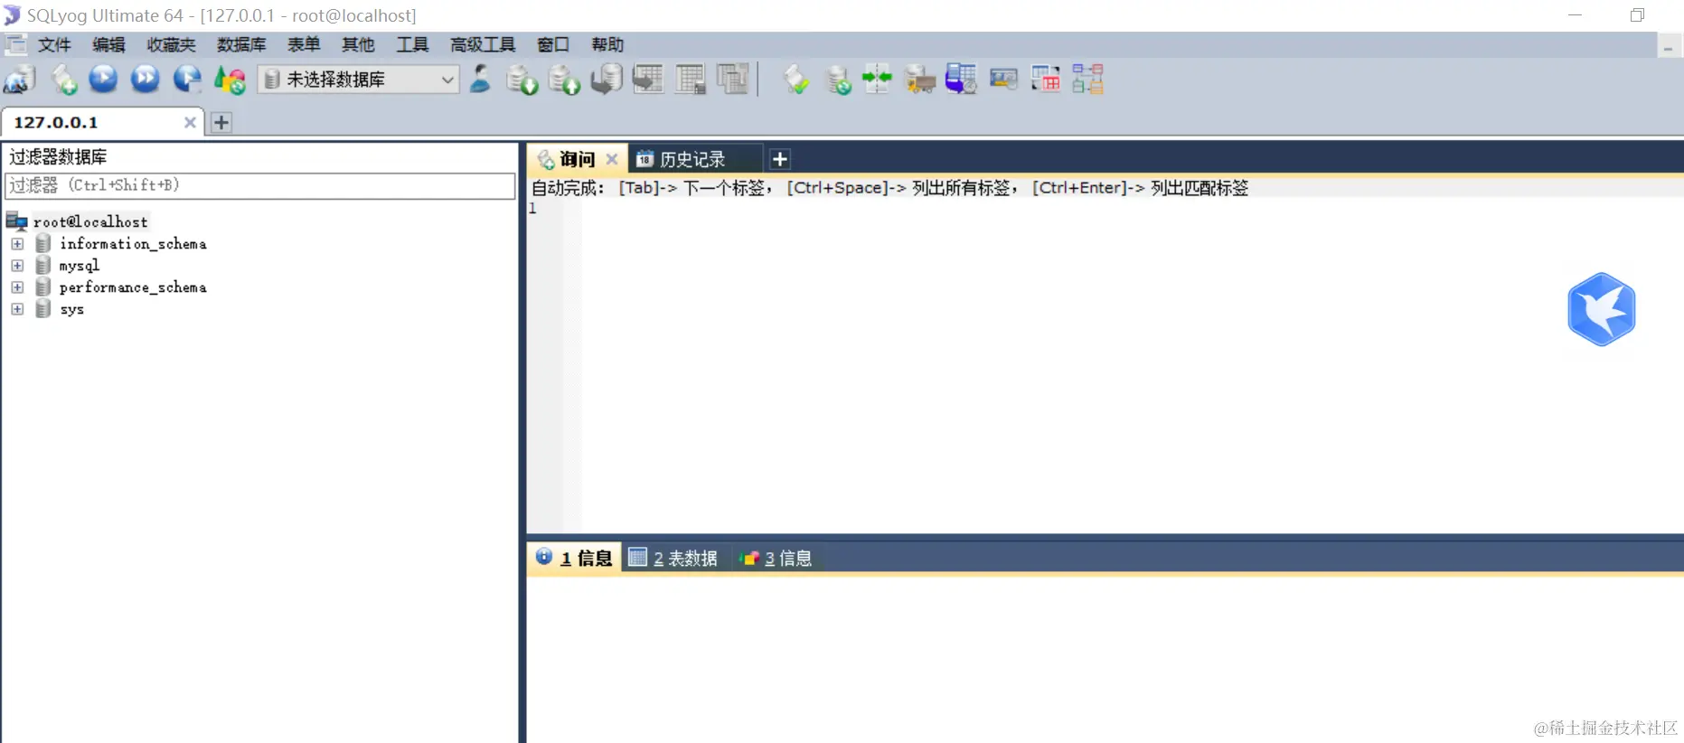The image size is (1684, 743).
Task: Click the menu bar system icon
Action: point(15,43)
